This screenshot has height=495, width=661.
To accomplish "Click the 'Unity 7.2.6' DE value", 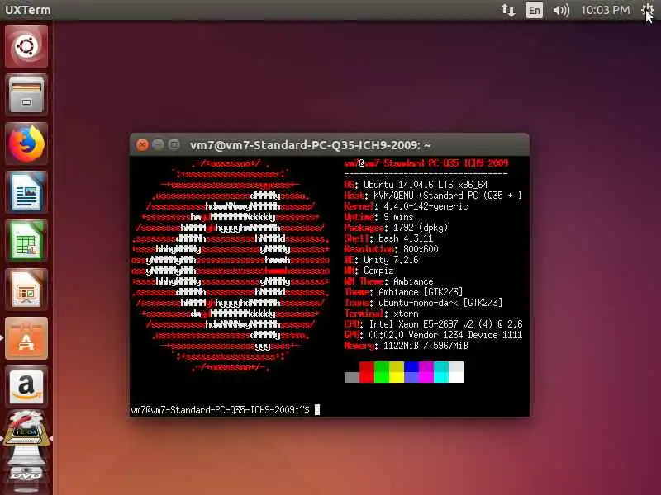I will click(391, 260).
